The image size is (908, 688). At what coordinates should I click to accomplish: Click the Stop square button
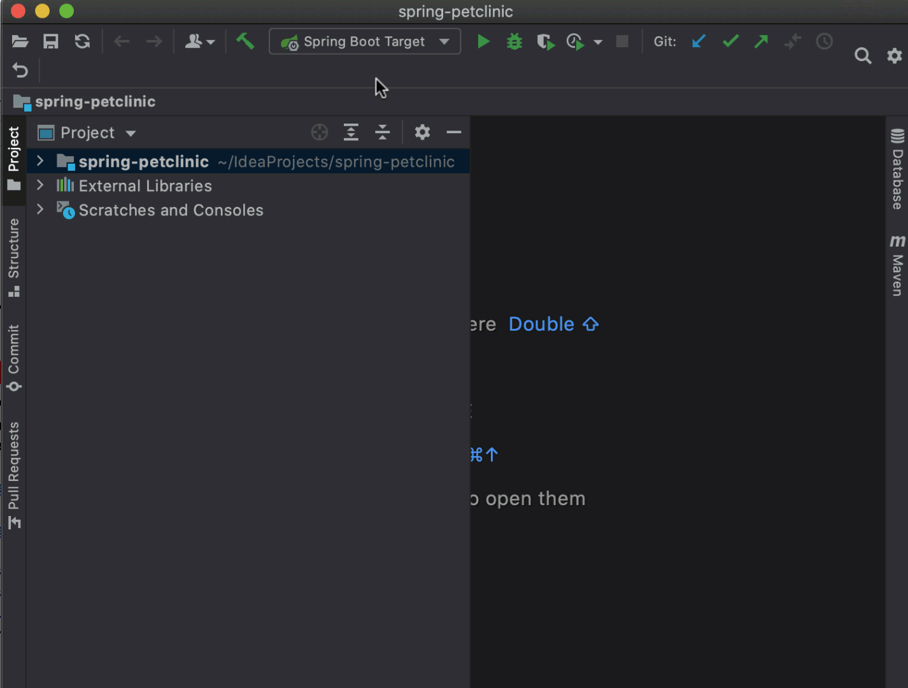(x=622, y=41)
